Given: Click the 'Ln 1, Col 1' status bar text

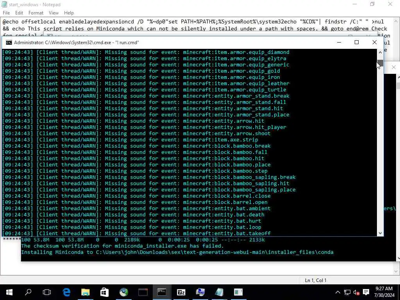Looking at the screenshot, I should pyautogui.click(x=316, y=280).
